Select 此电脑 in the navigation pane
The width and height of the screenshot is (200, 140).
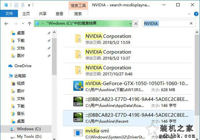point(20,76)
